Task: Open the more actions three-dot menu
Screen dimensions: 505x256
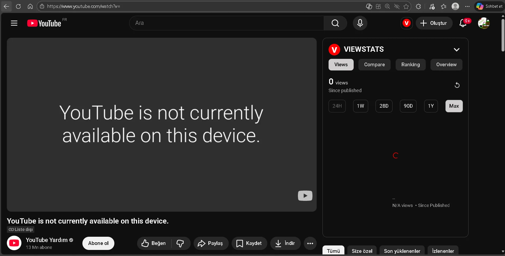Action: (310, 243)
